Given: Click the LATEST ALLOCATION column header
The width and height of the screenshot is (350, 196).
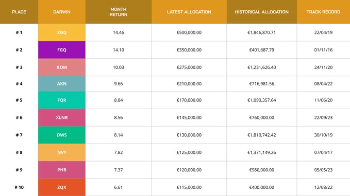Looking at the screenshot, I should (189, 12).
